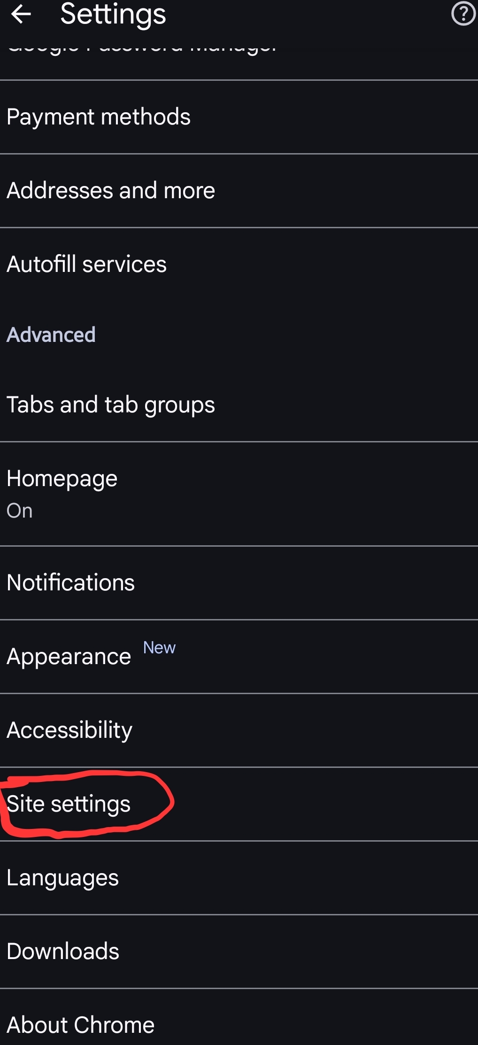Open the help question mark icon
The width and height of the screenshot is (478, 1045).
[x=463, y=14]
